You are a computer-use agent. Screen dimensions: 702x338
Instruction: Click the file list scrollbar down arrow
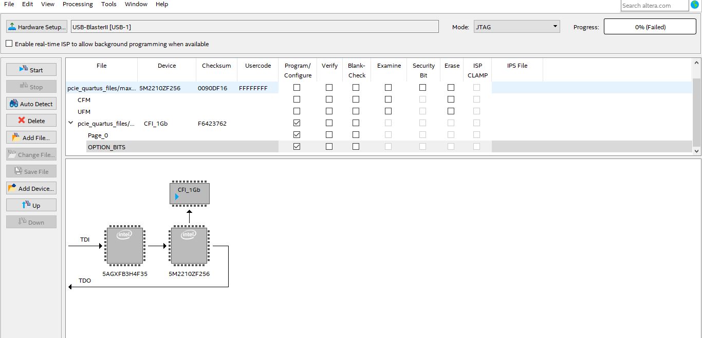[696, 151]
